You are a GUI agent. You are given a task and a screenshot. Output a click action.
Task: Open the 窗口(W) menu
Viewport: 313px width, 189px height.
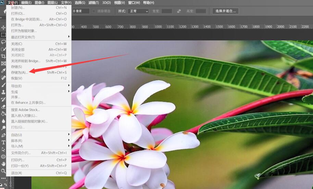tap(134, 3)
